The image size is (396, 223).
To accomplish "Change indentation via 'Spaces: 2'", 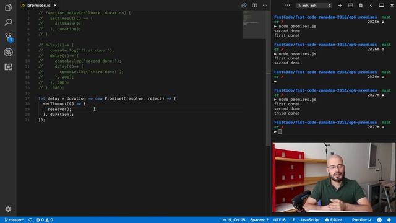I will (x=259, y=220).
